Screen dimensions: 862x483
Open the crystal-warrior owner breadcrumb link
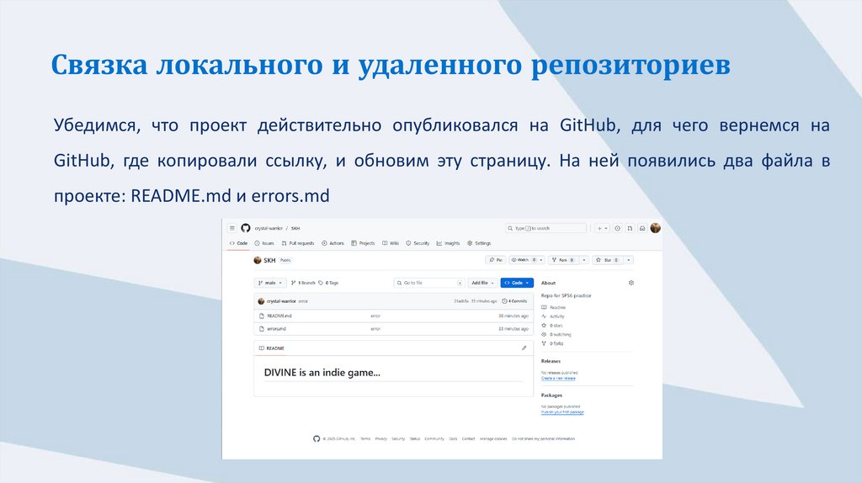click(x=269, y=228)
